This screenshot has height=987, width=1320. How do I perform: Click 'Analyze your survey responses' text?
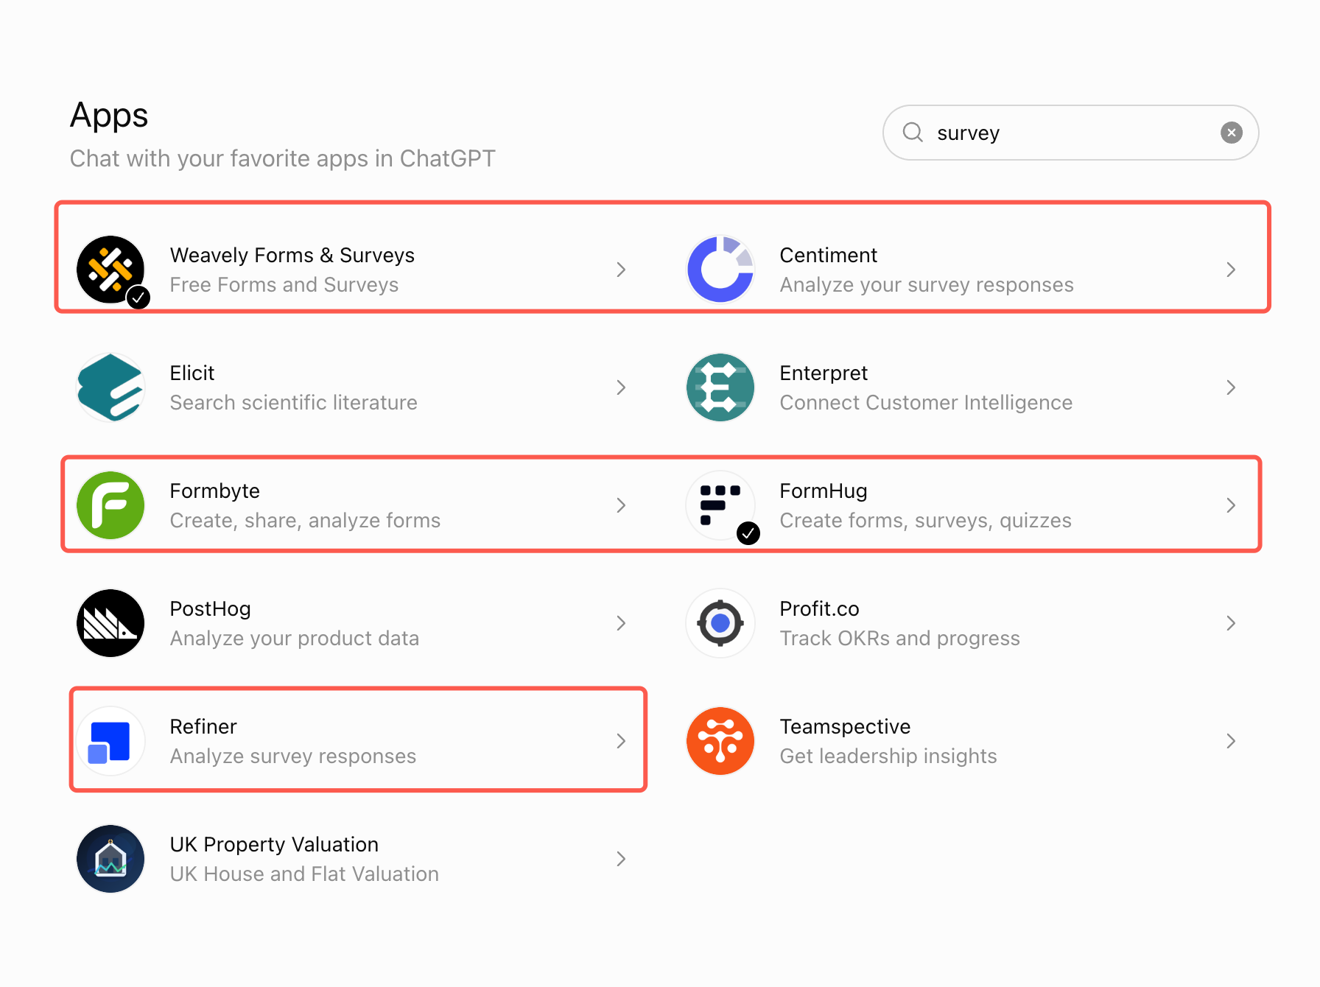point(927,285)
